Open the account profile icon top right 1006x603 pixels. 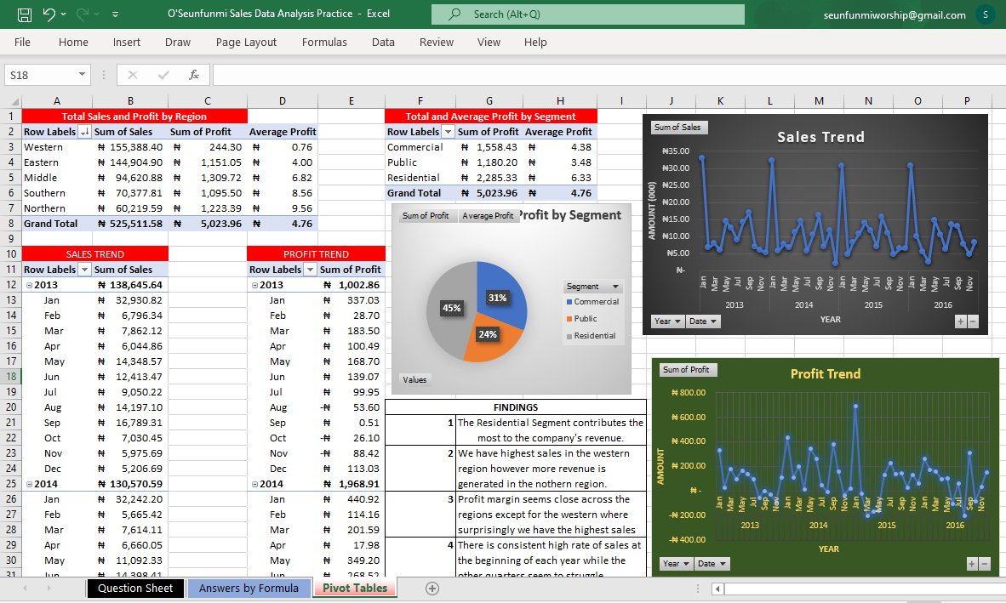(985, 14)
